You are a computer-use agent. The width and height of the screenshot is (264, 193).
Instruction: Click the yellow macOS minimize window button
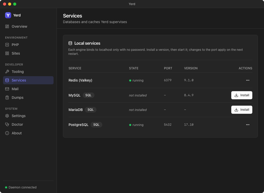(x=10, y=4)
